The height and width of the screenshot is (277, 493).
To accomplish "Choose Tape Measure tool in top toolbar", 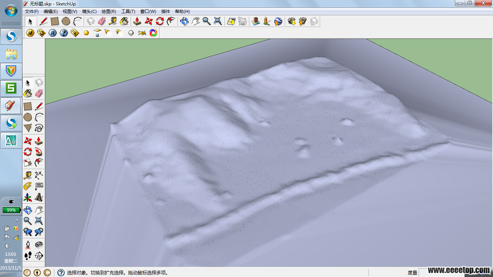I will (113, 21).
